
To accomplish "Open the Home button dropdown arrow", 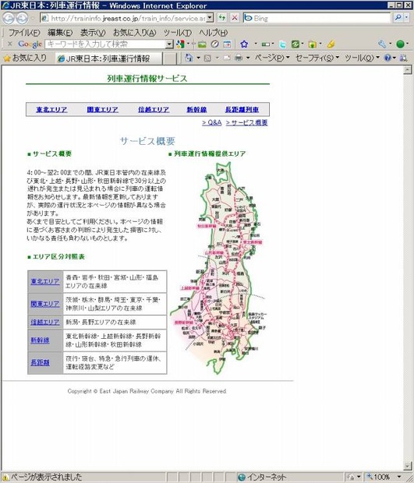I will click(198, 58).
